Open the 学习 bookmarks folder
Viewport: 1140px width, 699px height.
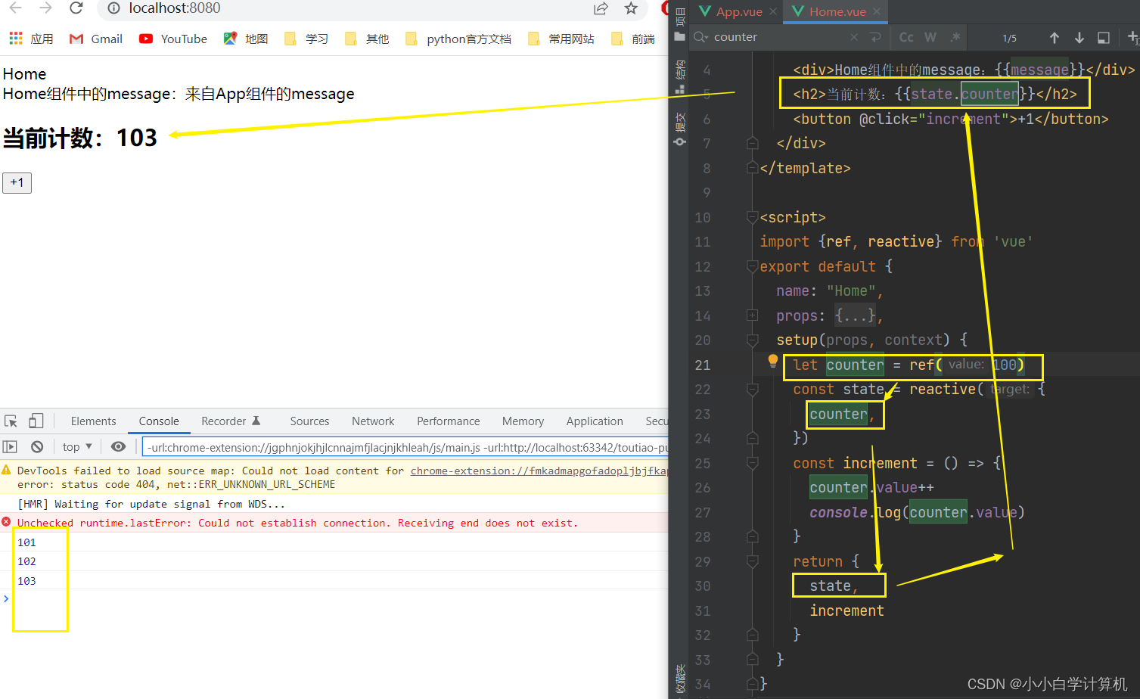306,39
